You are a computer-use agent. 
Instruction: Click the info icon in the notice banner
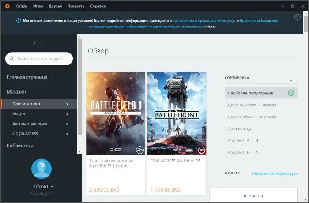(19, 20)
